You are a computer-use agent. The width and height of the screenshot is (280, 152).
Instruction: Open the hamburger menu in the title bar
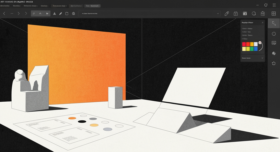tap(274, 5)
